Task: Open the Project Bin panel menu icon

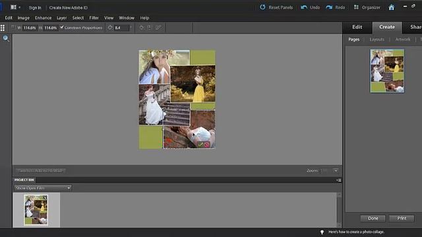Action: (339, 180)
